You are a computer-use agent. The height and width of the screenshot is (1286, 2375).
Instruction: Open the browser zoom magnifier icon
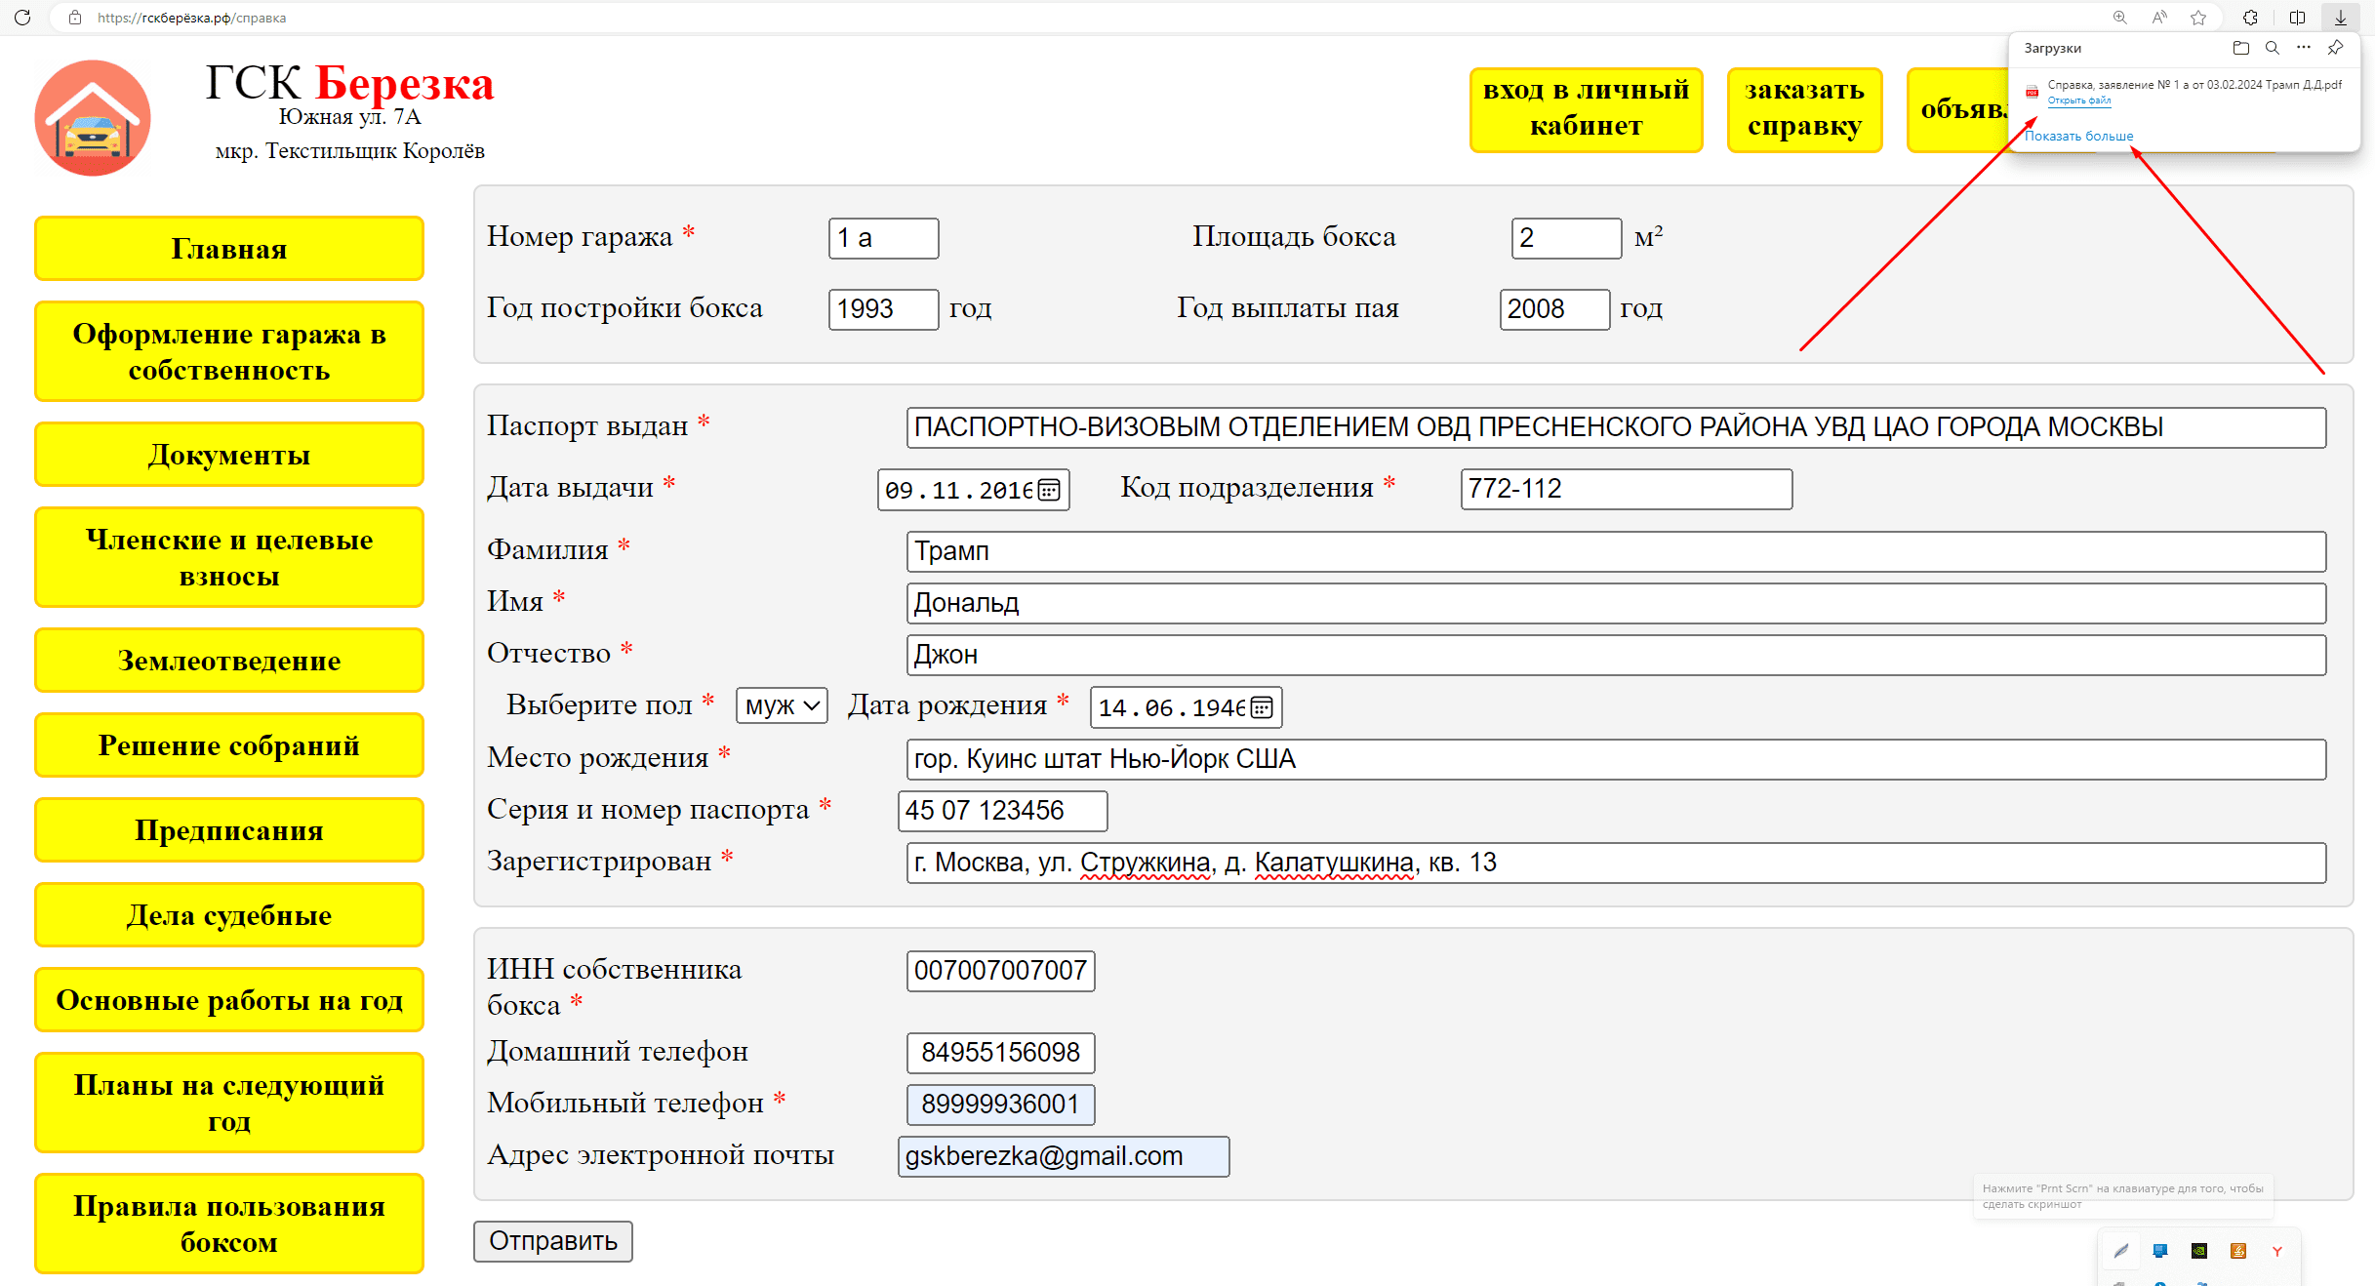pos(2120,18)
